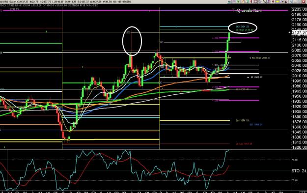Click the 1980.00 price axis label
Screen dimensions: 307x193
point(299,86)
